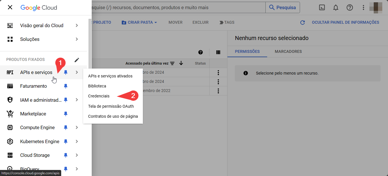Expand Kubernetes Engine submenu chevron
Image resolution: width=388 pixels, height=176 pixels.
(x=77, y=141)
